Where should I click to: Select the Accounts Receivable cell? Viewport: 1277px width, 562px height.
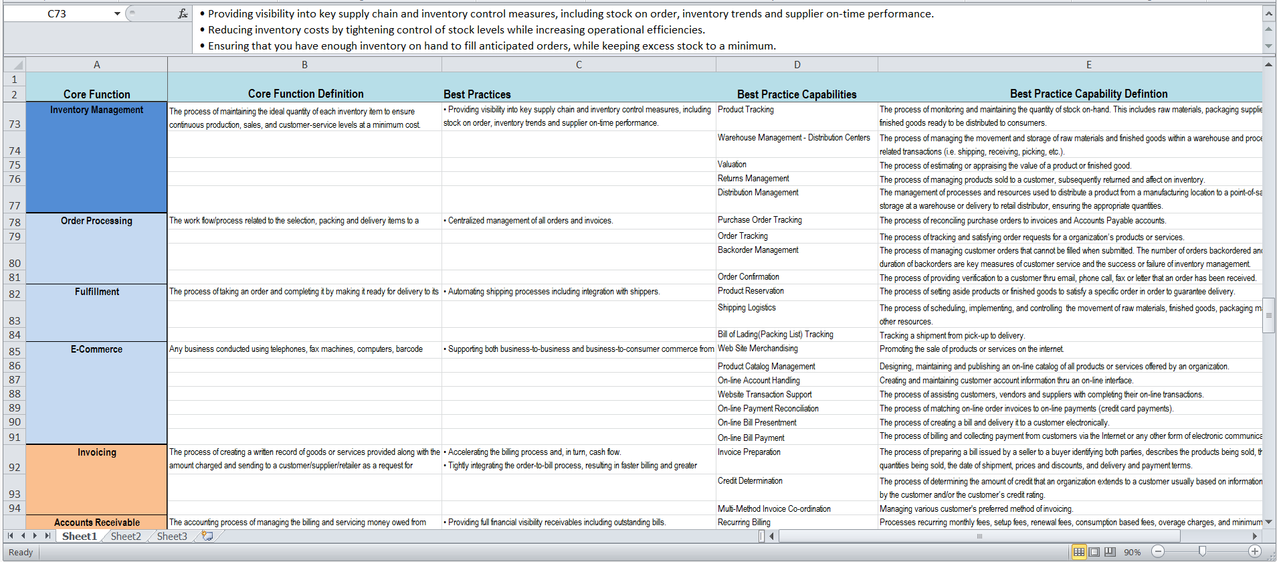pyautogui.click(x=97, y=522)
